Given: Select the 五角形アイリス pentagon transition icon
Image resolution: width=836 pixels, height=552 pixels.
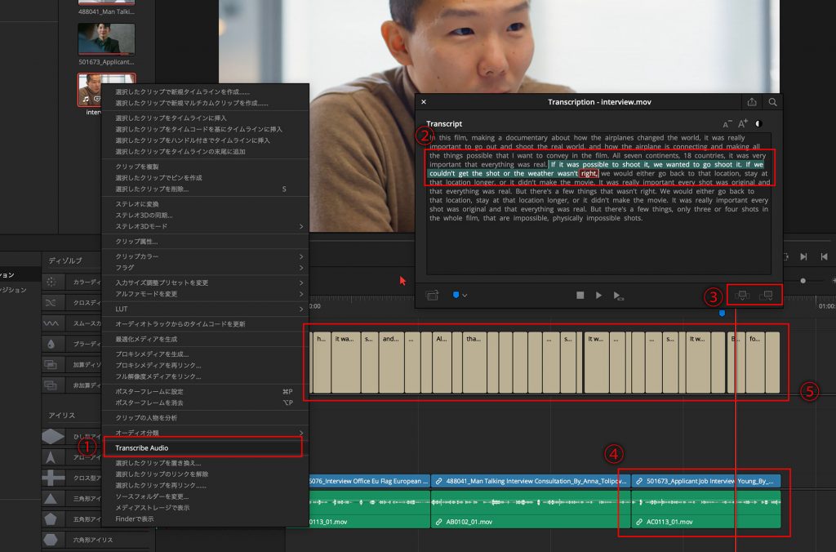Looking at the screenshot, I should click(x=51, y=519).
